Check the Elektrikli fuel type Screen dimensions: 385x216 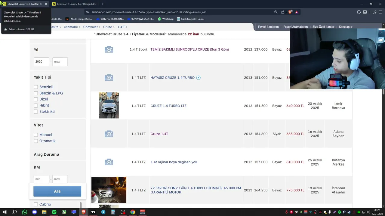36,112
